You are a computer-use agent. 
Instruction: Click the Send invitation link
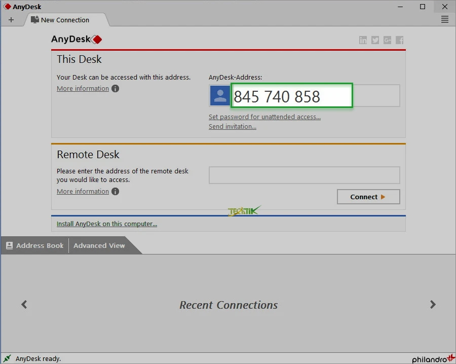(233, 127)
